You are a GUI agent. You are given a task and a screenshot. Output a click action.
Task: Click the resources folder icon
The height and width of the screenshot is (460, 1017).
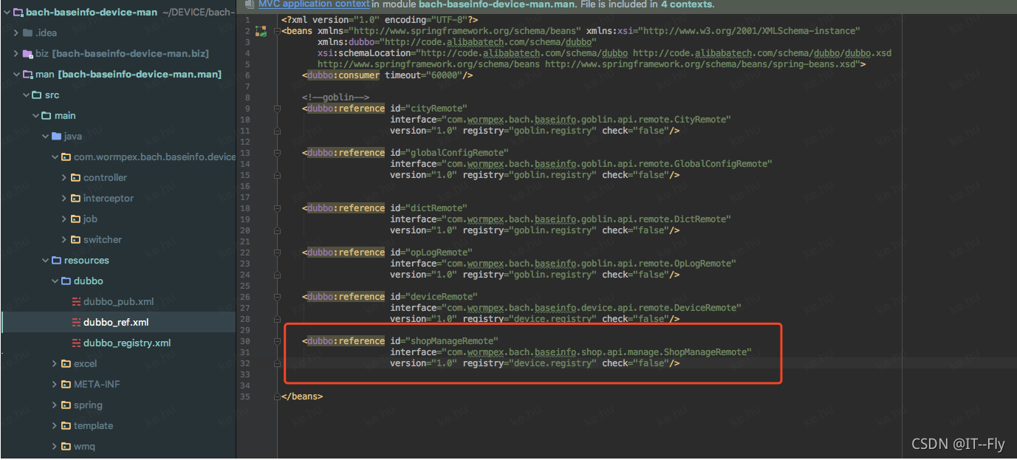click(56, 261)
